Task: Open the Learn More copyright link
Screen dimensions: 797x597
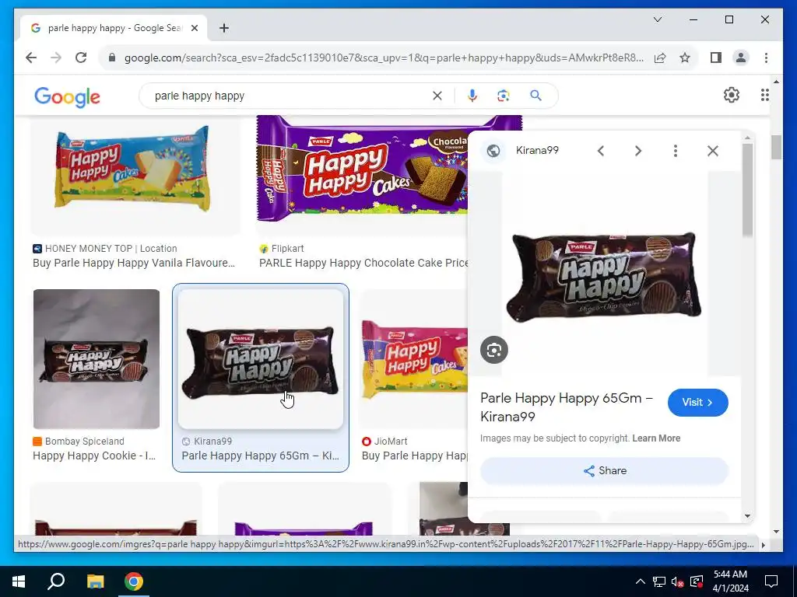Action: coord(656,438)
